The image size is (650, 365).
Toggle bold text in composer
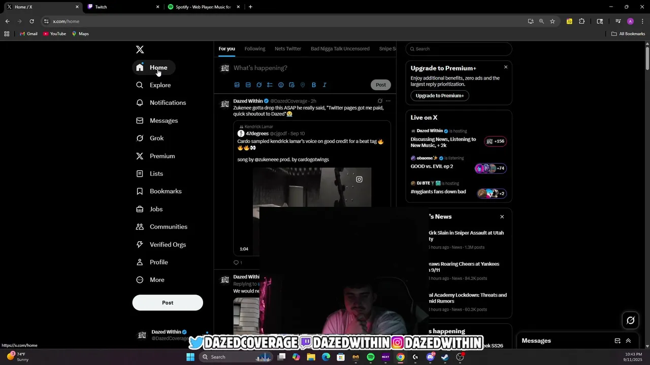[313, 85]
